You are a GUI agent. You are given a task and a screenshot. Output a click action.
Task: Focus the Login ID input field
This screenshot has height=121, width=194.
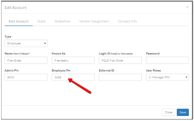click(x=120, y=60)
